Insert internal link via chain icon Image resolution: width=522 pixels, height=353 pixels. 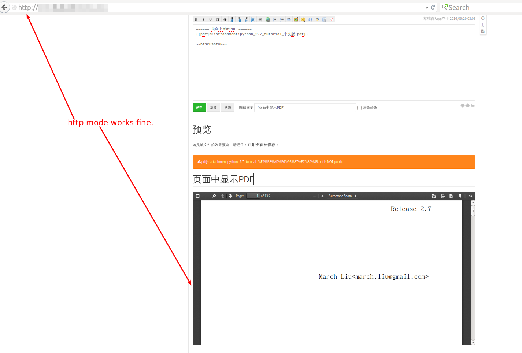coord(260,19)
